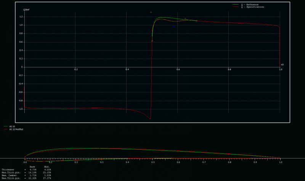Pick the yellow control point near x/c 0.63
305x181 pixels.
[185, 19]
